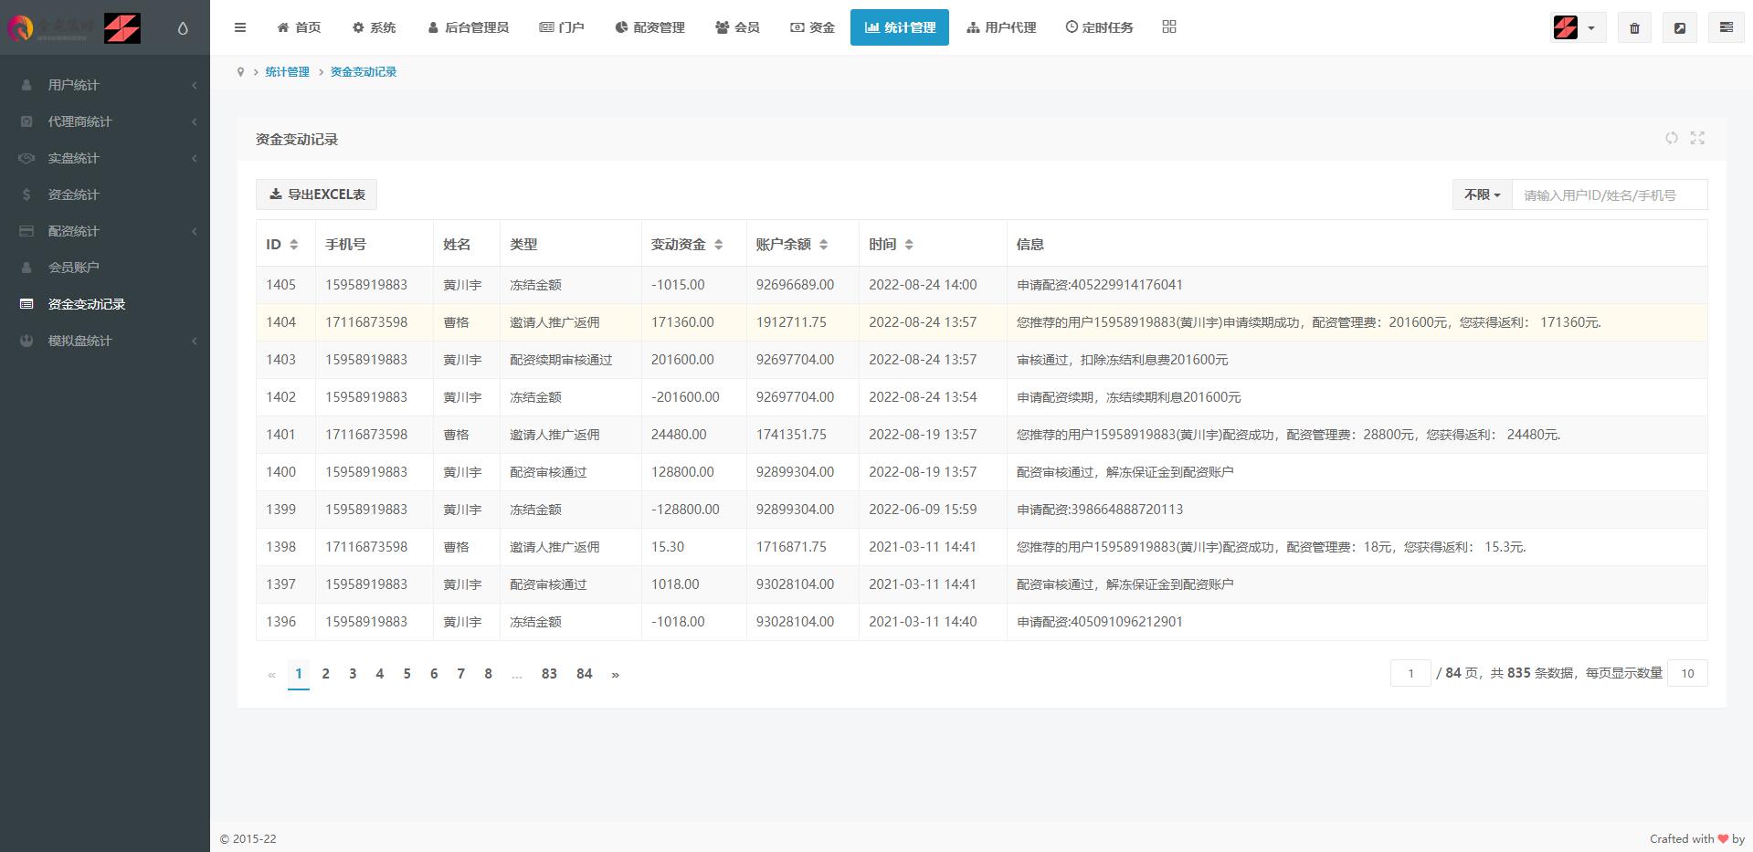
Task: Click the 资金统计 sidebar icon
Action: 26,195
